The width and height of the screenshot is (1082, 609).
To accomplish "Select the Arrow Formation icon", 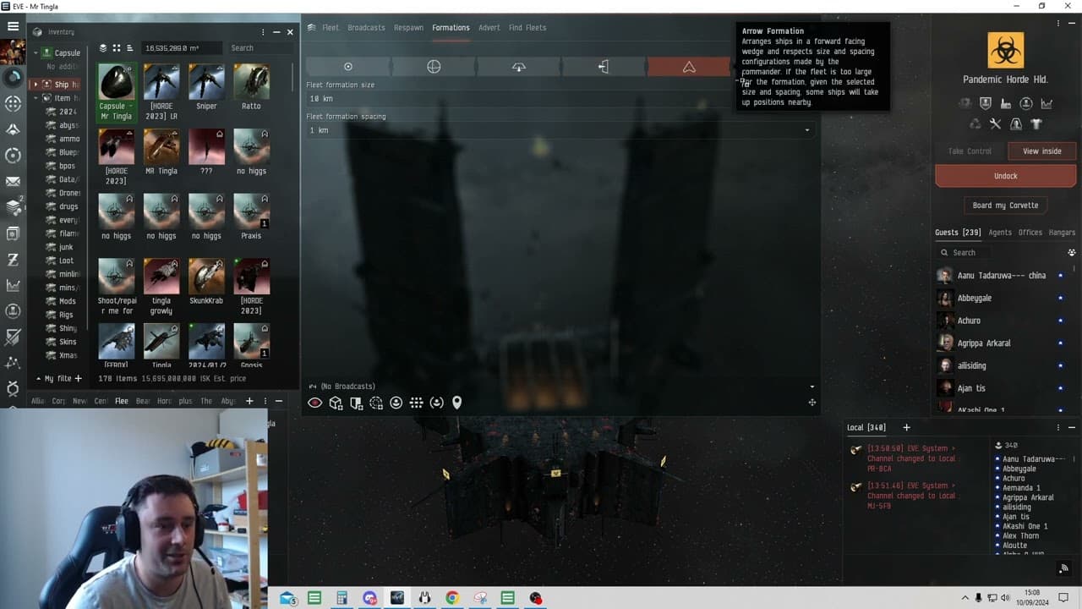I will point(689,67).
